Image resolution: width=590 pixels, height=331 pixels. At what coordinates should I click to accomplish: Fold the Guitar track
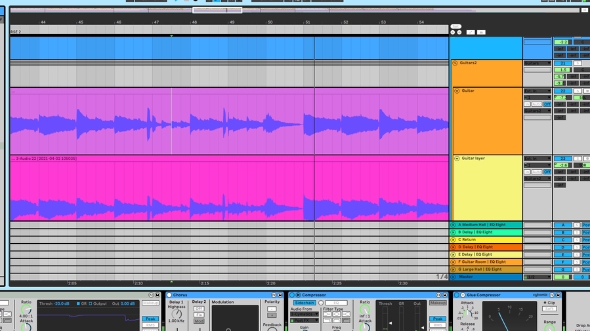coord(457,91)
